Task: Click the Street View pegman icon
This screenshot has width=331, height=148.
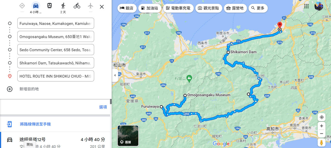Action: (x=322, y=143)
